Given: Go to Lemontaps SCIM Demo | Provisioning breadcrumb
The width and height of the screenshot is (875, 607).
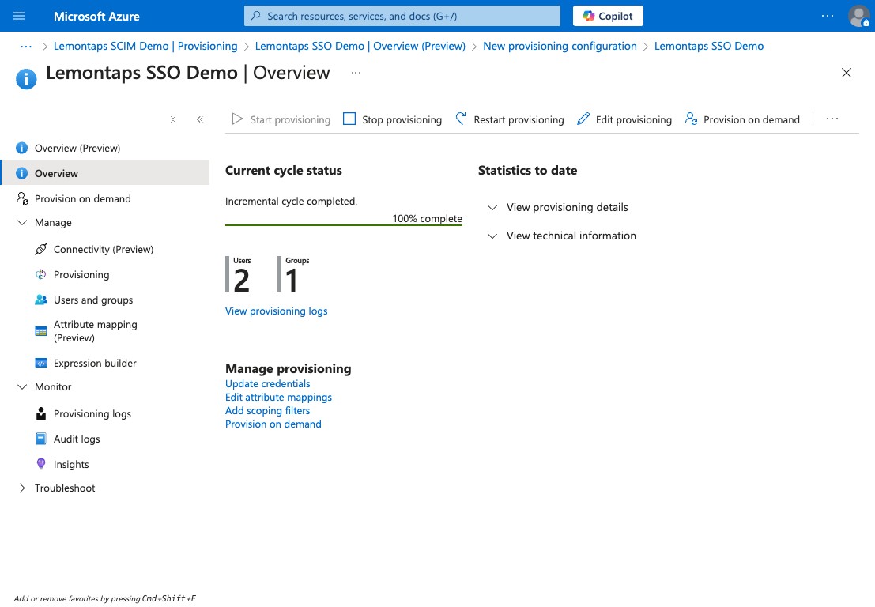Looking at the screenshot, I should (145, 47).
